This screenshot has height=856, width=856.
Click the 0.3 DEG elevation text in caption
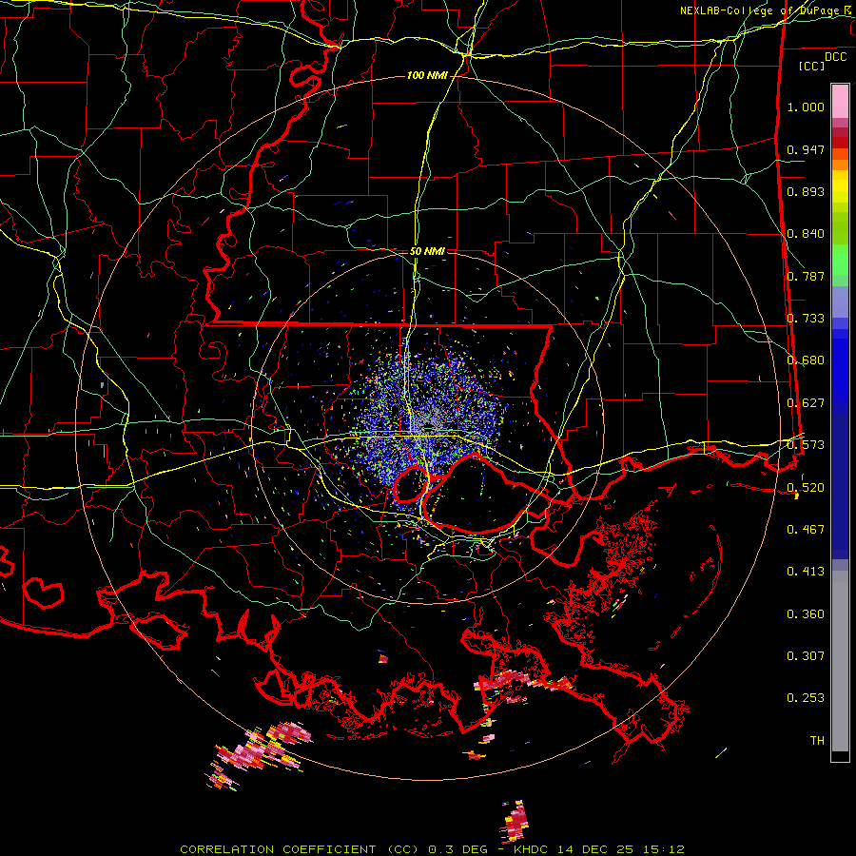click(x=458, y=849)
